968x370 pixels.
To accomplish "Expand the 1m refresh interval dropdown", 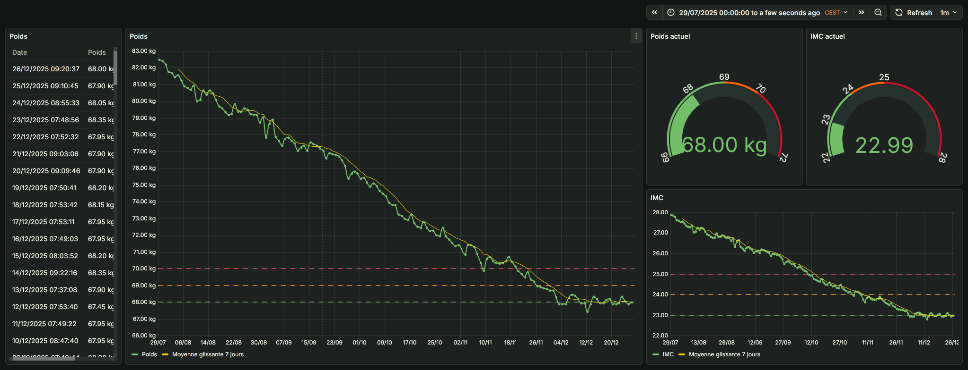I will click(949, 13).
